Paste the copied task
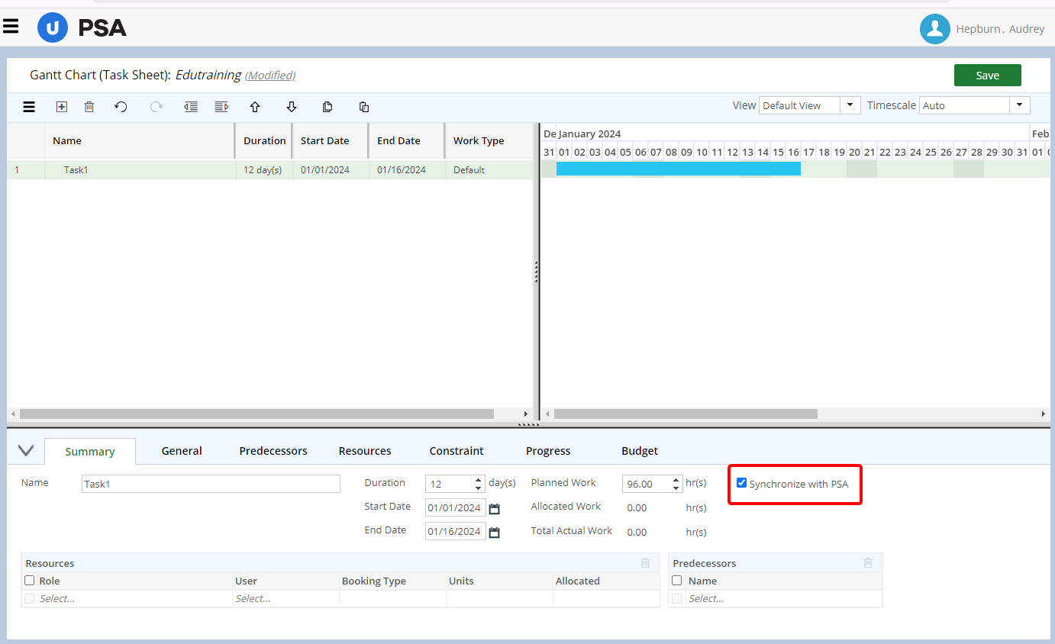1055x644 pixels. [x=363, y=107]
